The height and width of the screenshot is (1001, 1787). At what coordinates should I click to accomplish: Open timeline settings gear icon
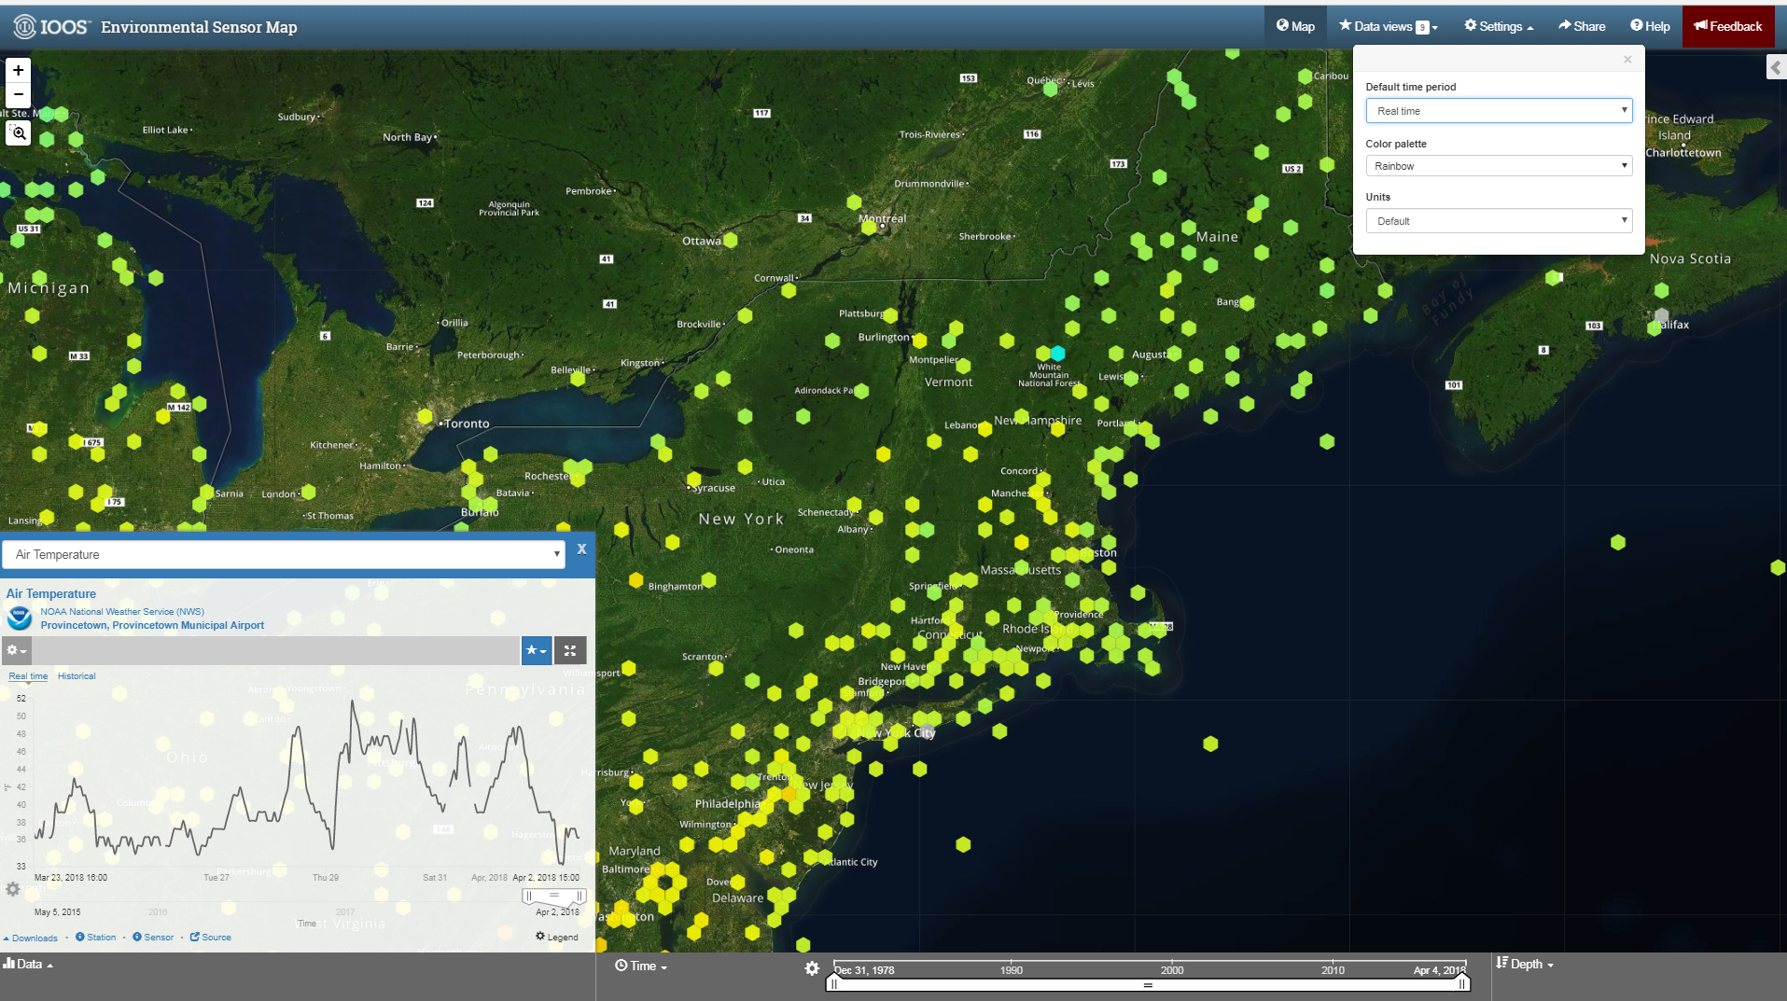pos(812,968)
